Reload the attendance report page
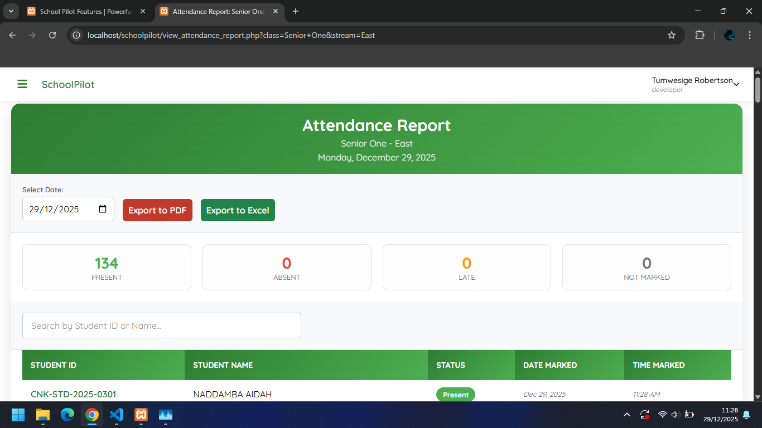This screenshot has height=428, width=762. (x=52, y=35)
